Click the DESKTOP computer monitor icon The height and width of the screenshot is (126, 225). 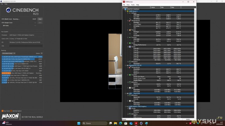click(x=125, y=9)
